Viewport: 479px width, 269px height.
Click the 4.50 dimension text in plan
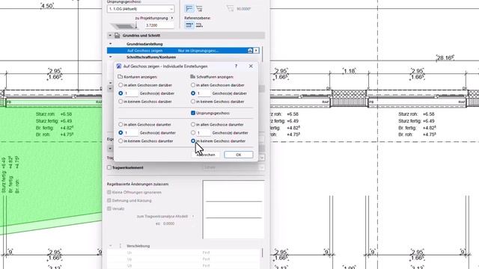click(46, 5)
